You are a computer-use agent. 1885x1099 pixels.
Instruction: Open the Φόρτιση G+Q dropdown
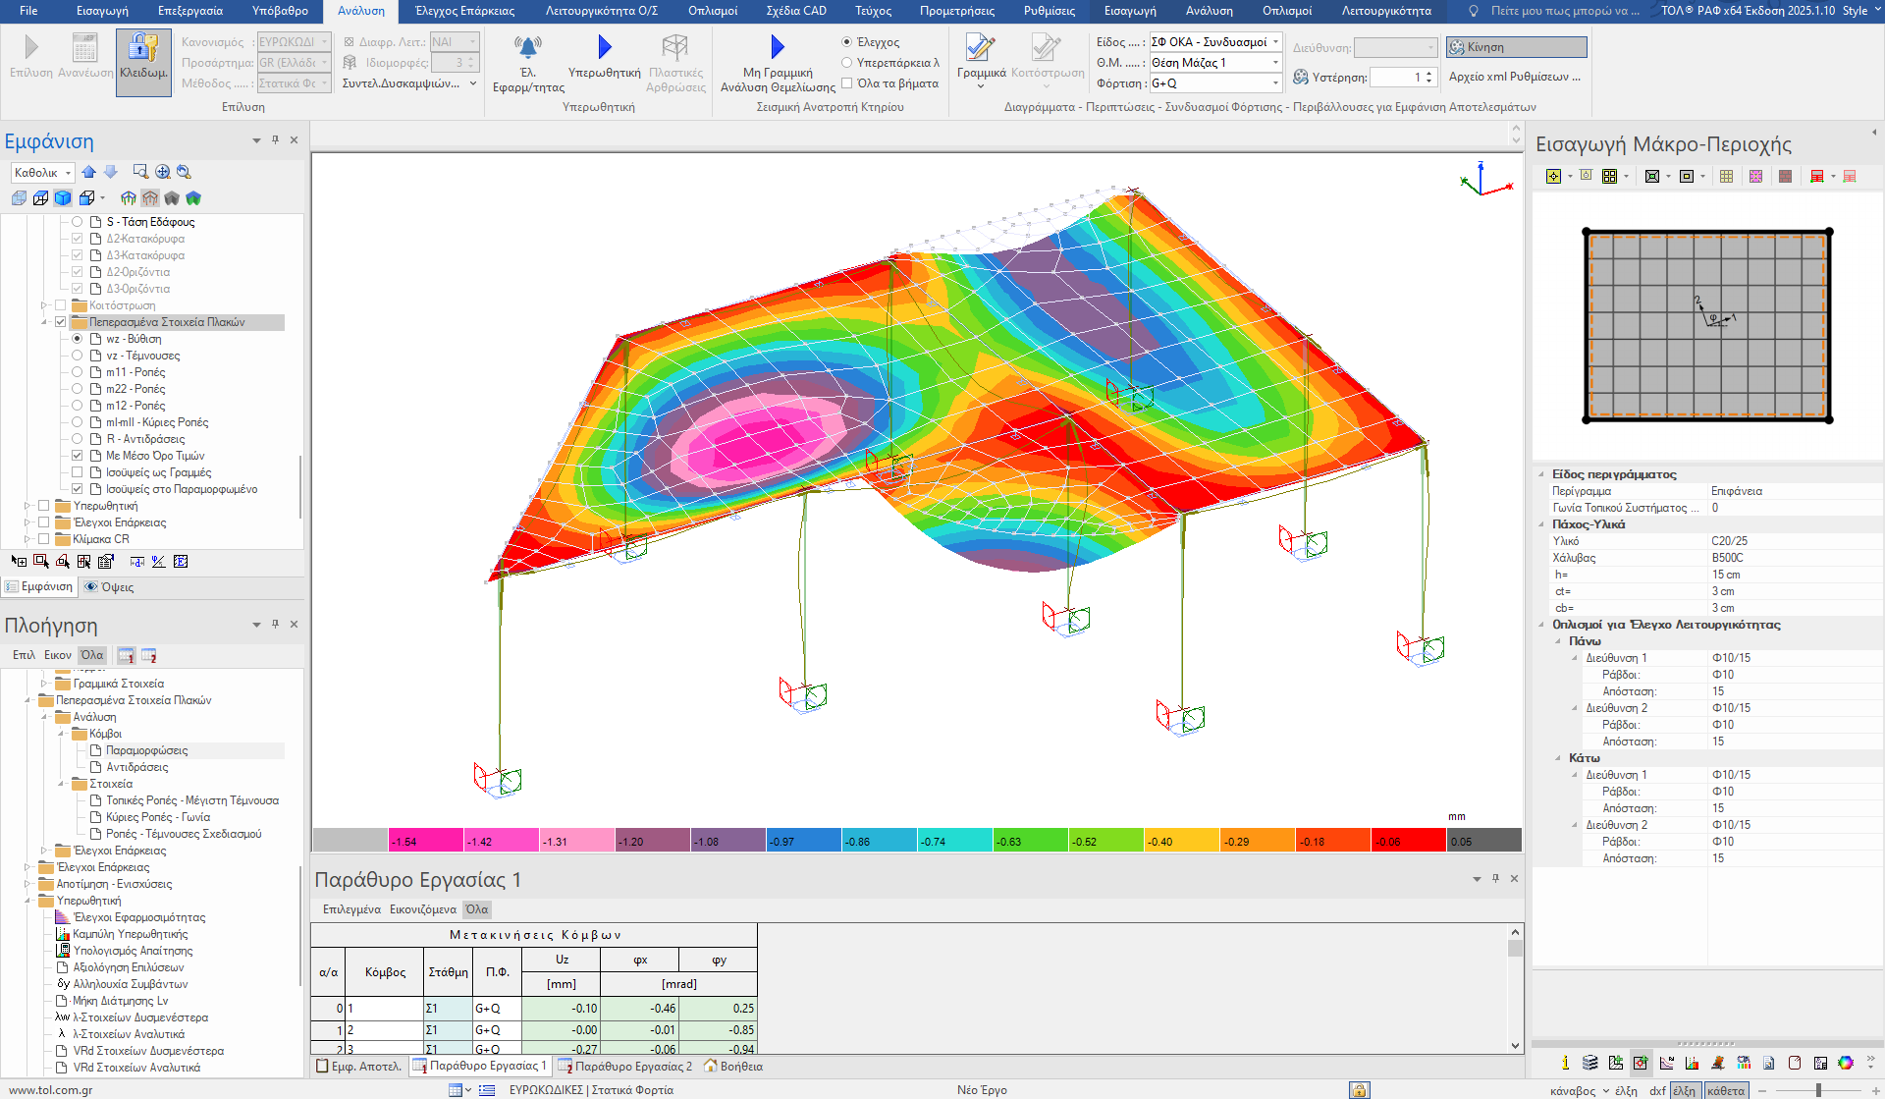pyautogui.click(x=1275, y=83)
